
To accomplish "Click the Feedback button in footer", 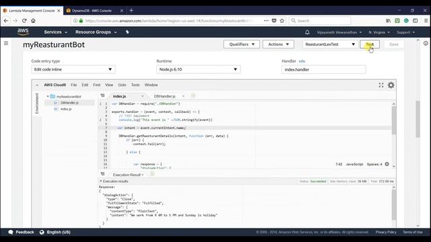I will click(x=21, y=232).
